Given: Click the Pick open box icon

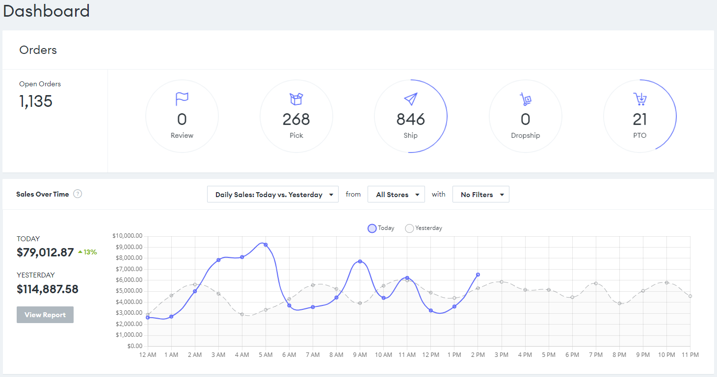Looking at the screenshot, I should tap(296, 100).
